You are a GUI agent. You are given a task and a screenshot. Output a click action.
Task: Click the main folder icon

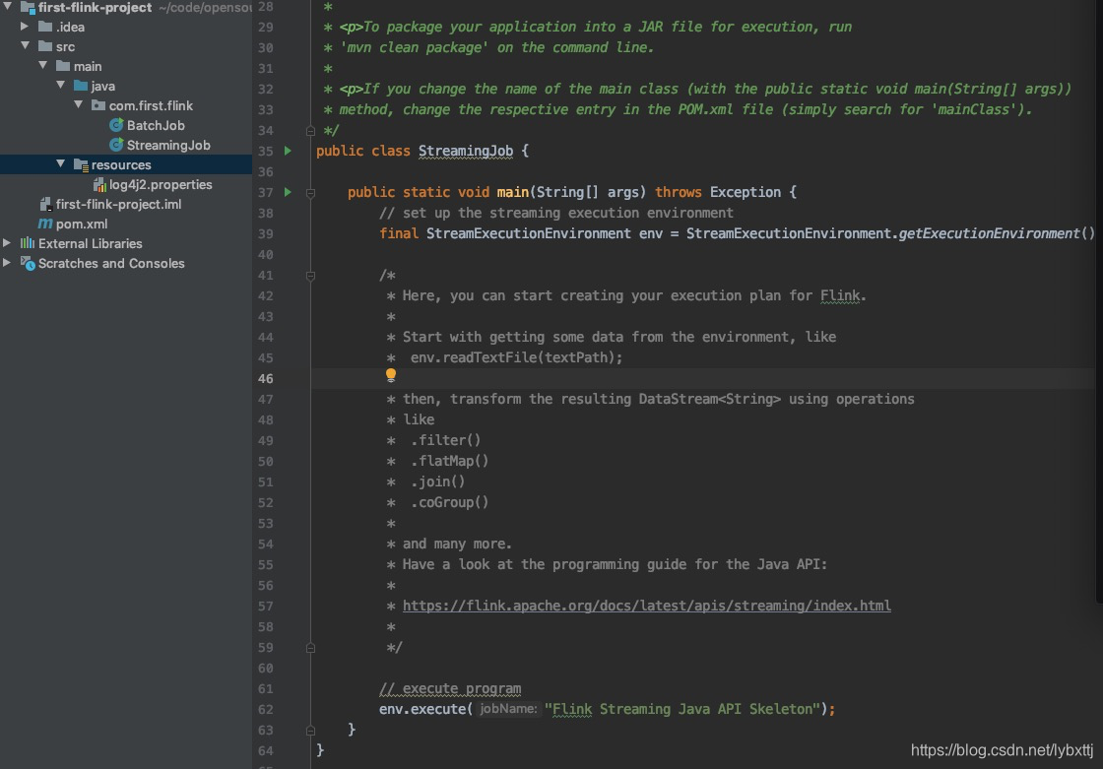point(63,66)
